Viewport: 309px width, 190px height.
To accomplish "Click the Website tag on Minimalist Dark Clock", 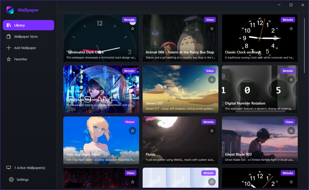I will coord(129,20).
